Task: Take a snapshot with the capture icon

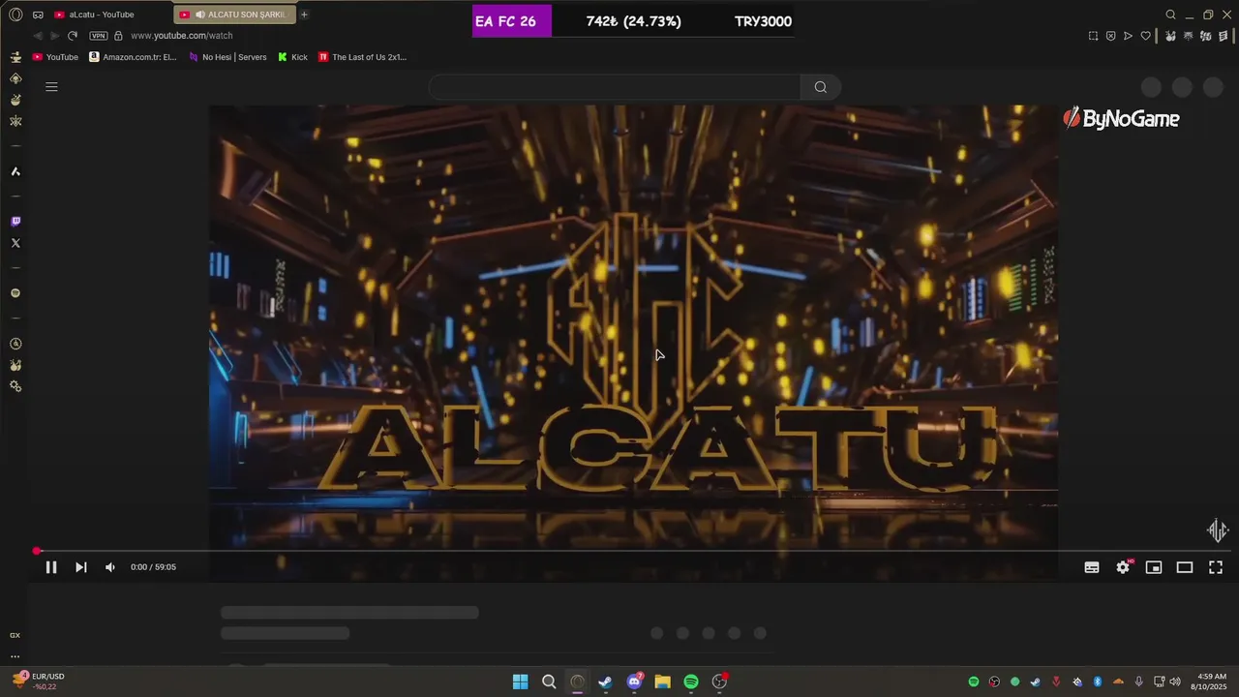Action: coord(1093,36)
